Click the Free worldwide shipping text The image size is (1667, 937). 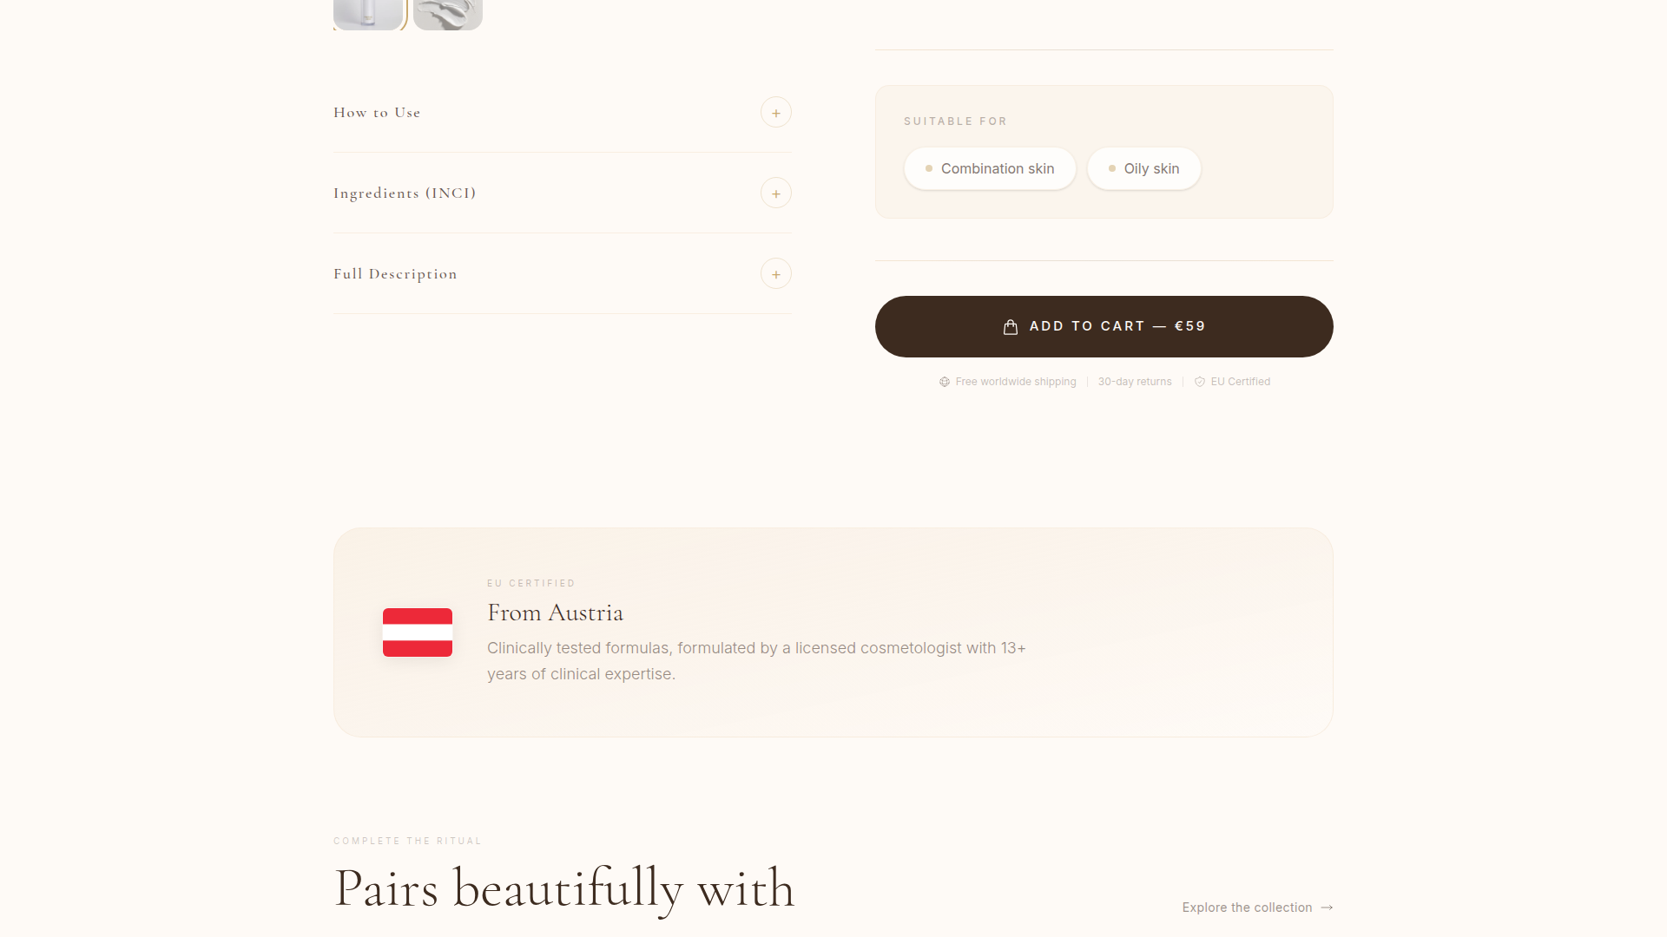1016,382
